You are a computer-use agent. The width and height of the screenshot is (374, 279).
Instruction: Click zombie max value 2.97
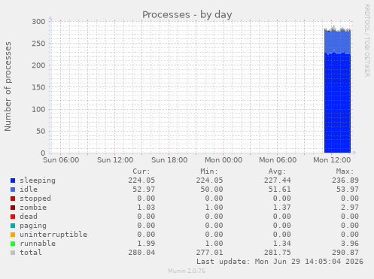(x=350, y=208)
